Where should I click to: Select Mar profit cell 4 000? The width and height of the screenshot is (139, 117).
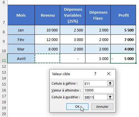(123, 49)
